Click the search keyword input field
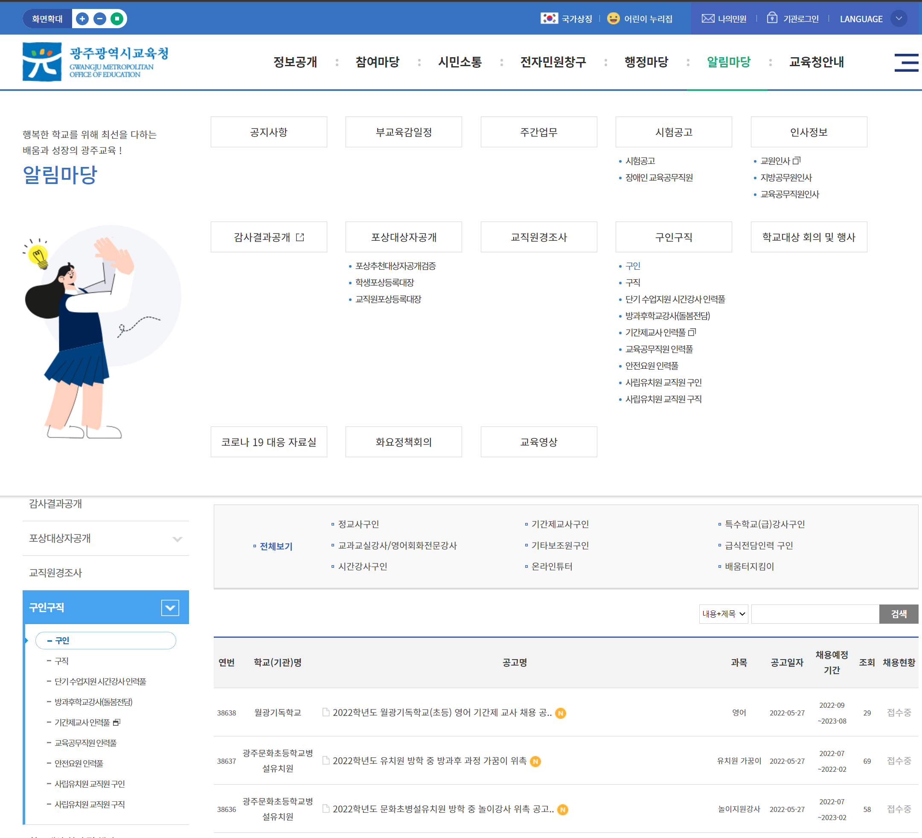Screen dimensions: 922x838 (815, 614)
